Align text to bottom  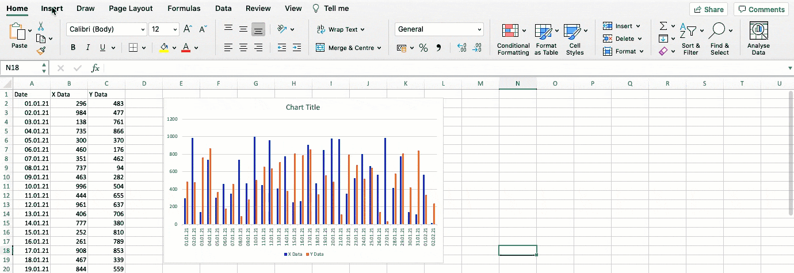point(258,29)
